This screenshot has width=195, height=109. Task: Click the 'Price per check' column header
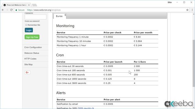tap(112, 33)
